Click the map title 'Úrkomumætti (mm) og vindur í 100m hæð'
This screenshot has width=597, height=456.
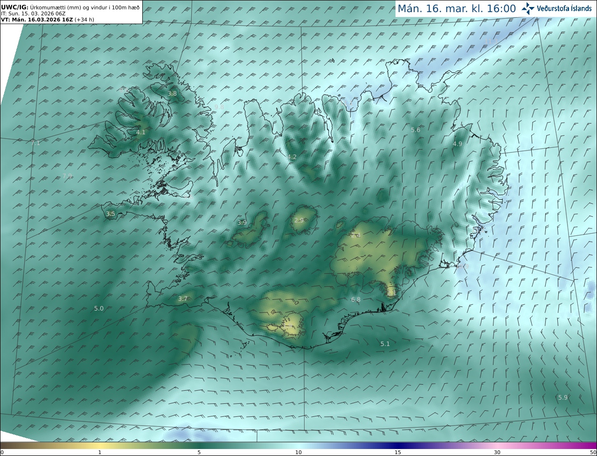[85, 7]
